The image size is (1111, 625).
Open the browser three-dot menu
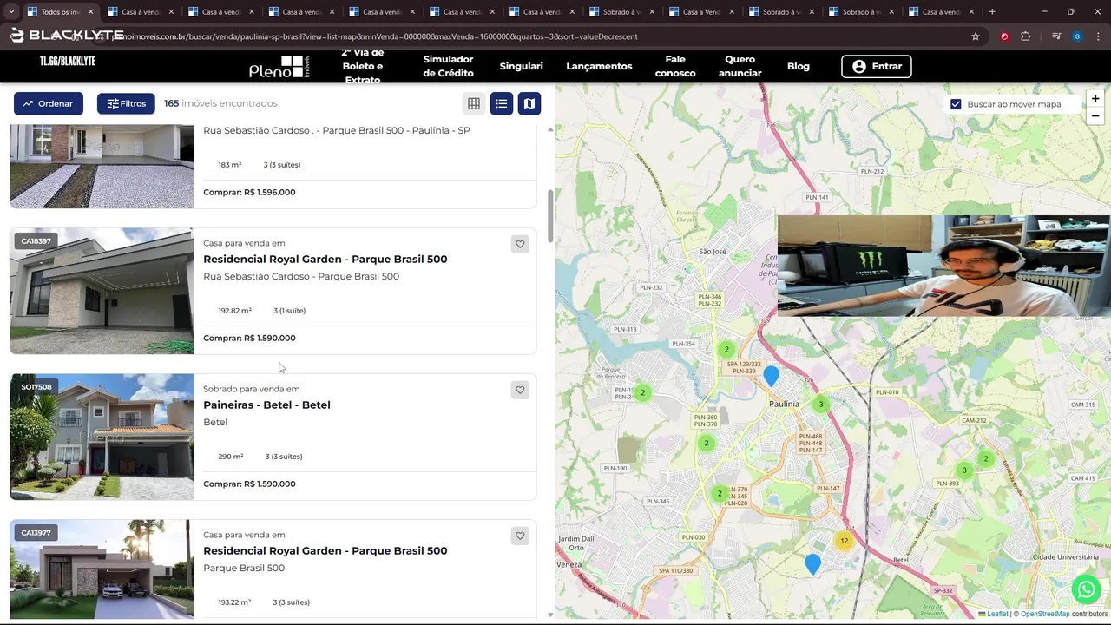pyautogui.click(x=1098, y=36)
